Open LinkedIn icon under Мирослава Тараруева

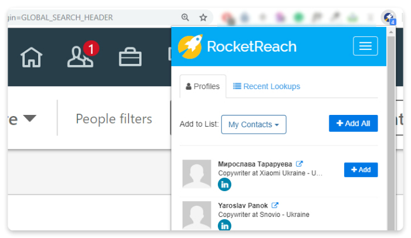[x=224, y=184]
